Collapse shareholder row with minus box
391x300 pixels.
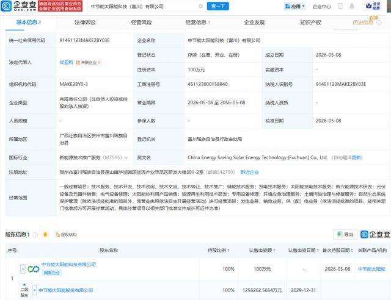coord(23,269)
